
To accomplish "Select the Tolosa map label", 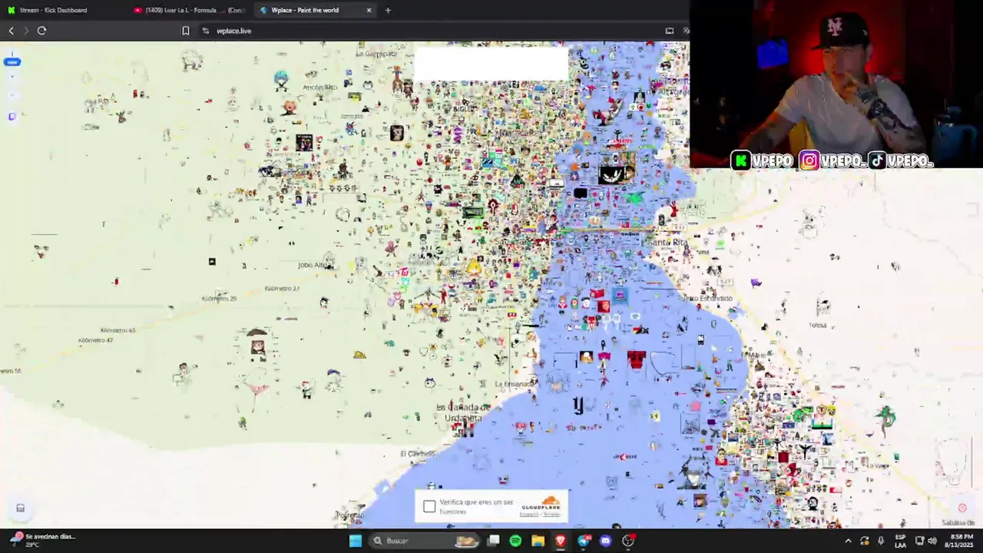I will (x=817, y=326).
